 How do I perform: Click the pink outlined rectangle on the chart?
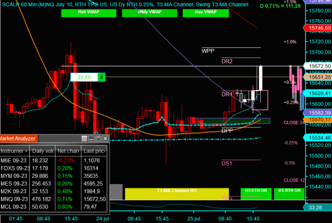[x=260, y=100]
